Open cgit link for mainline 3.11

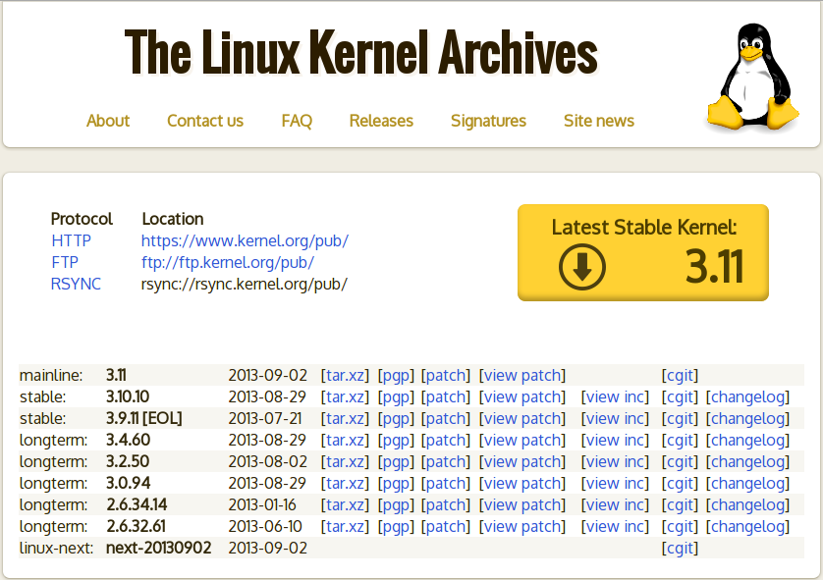click(x=680, y=376)
